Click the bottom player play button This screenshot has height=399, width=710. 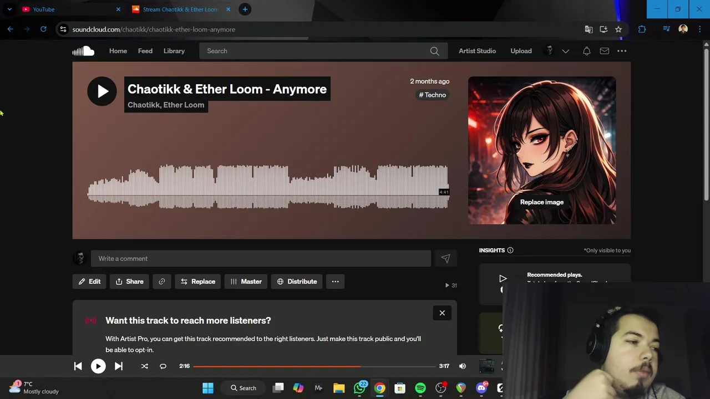click(x=98, y=366)
